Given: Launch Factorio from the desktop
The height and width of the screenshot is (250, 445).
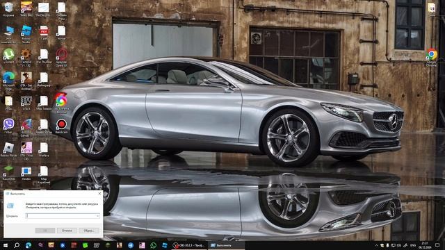Looking at the screenshot, I should [26, 58].
